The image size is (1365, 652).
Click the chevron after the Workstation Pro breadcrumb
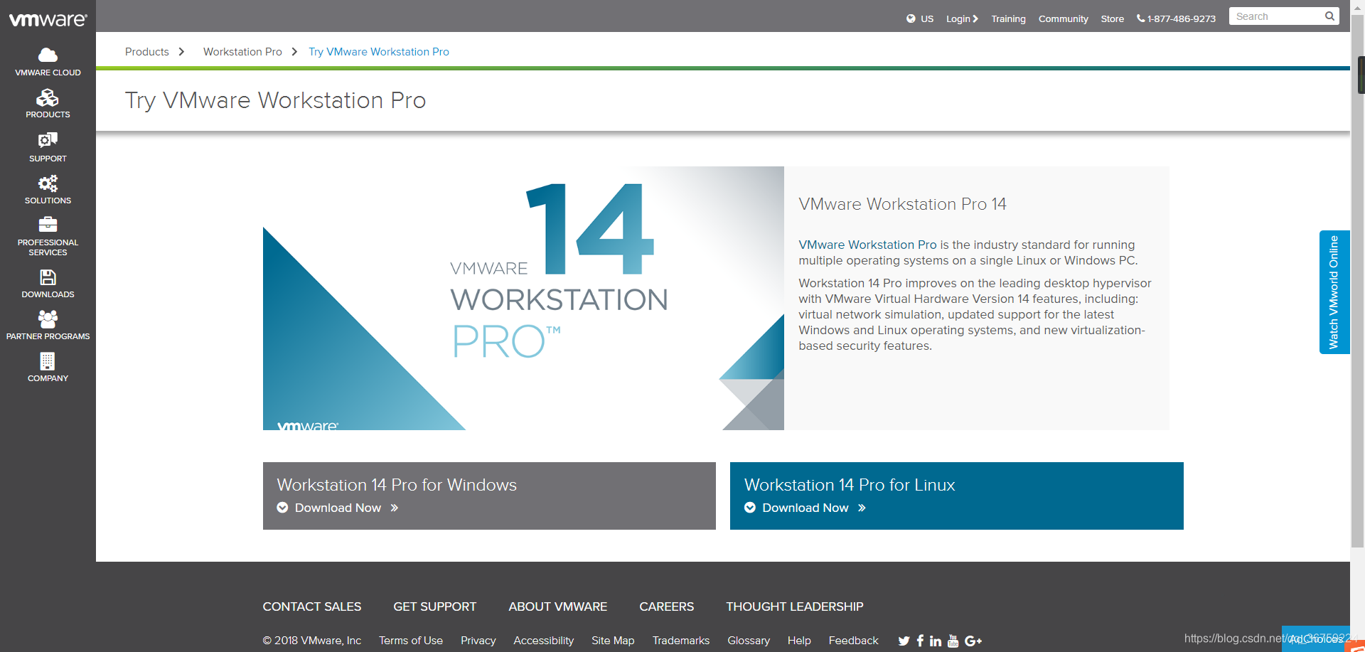coord(294,52)
